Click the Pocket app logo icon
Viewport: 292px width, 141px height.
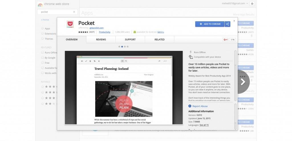tap(70, 24)
